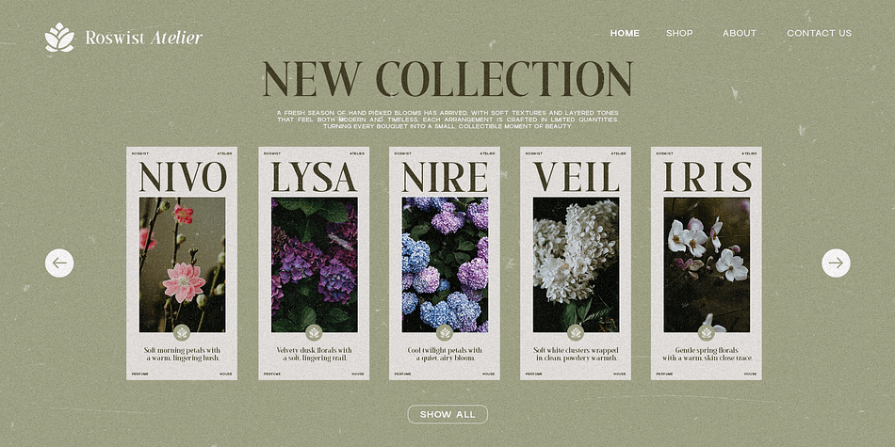Open the NIRE blue hydrangea photo
Viewport: 895px width, 447px height.
[x=445, y=264]
